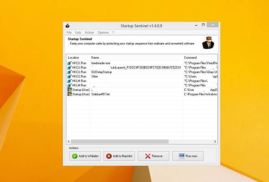Click the Run now button
The height and width of the screenshot is (182, 269).
pyautogui.click(x=188, y=156)
